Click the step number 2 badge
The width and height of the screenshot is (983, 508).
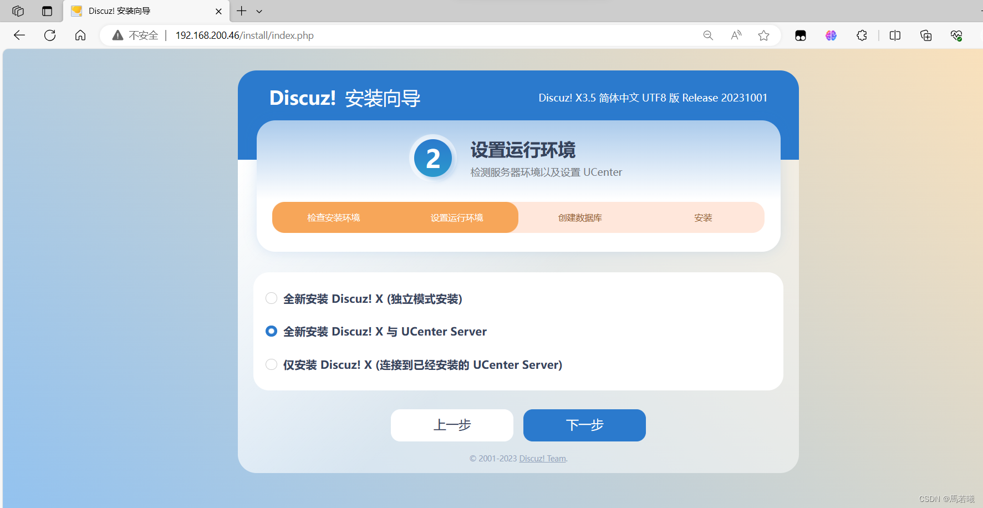[x=433, y=158]
